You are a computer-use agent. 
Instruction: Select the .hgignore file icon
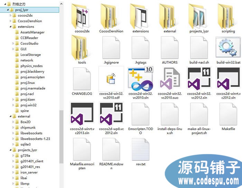coord(111,48)
